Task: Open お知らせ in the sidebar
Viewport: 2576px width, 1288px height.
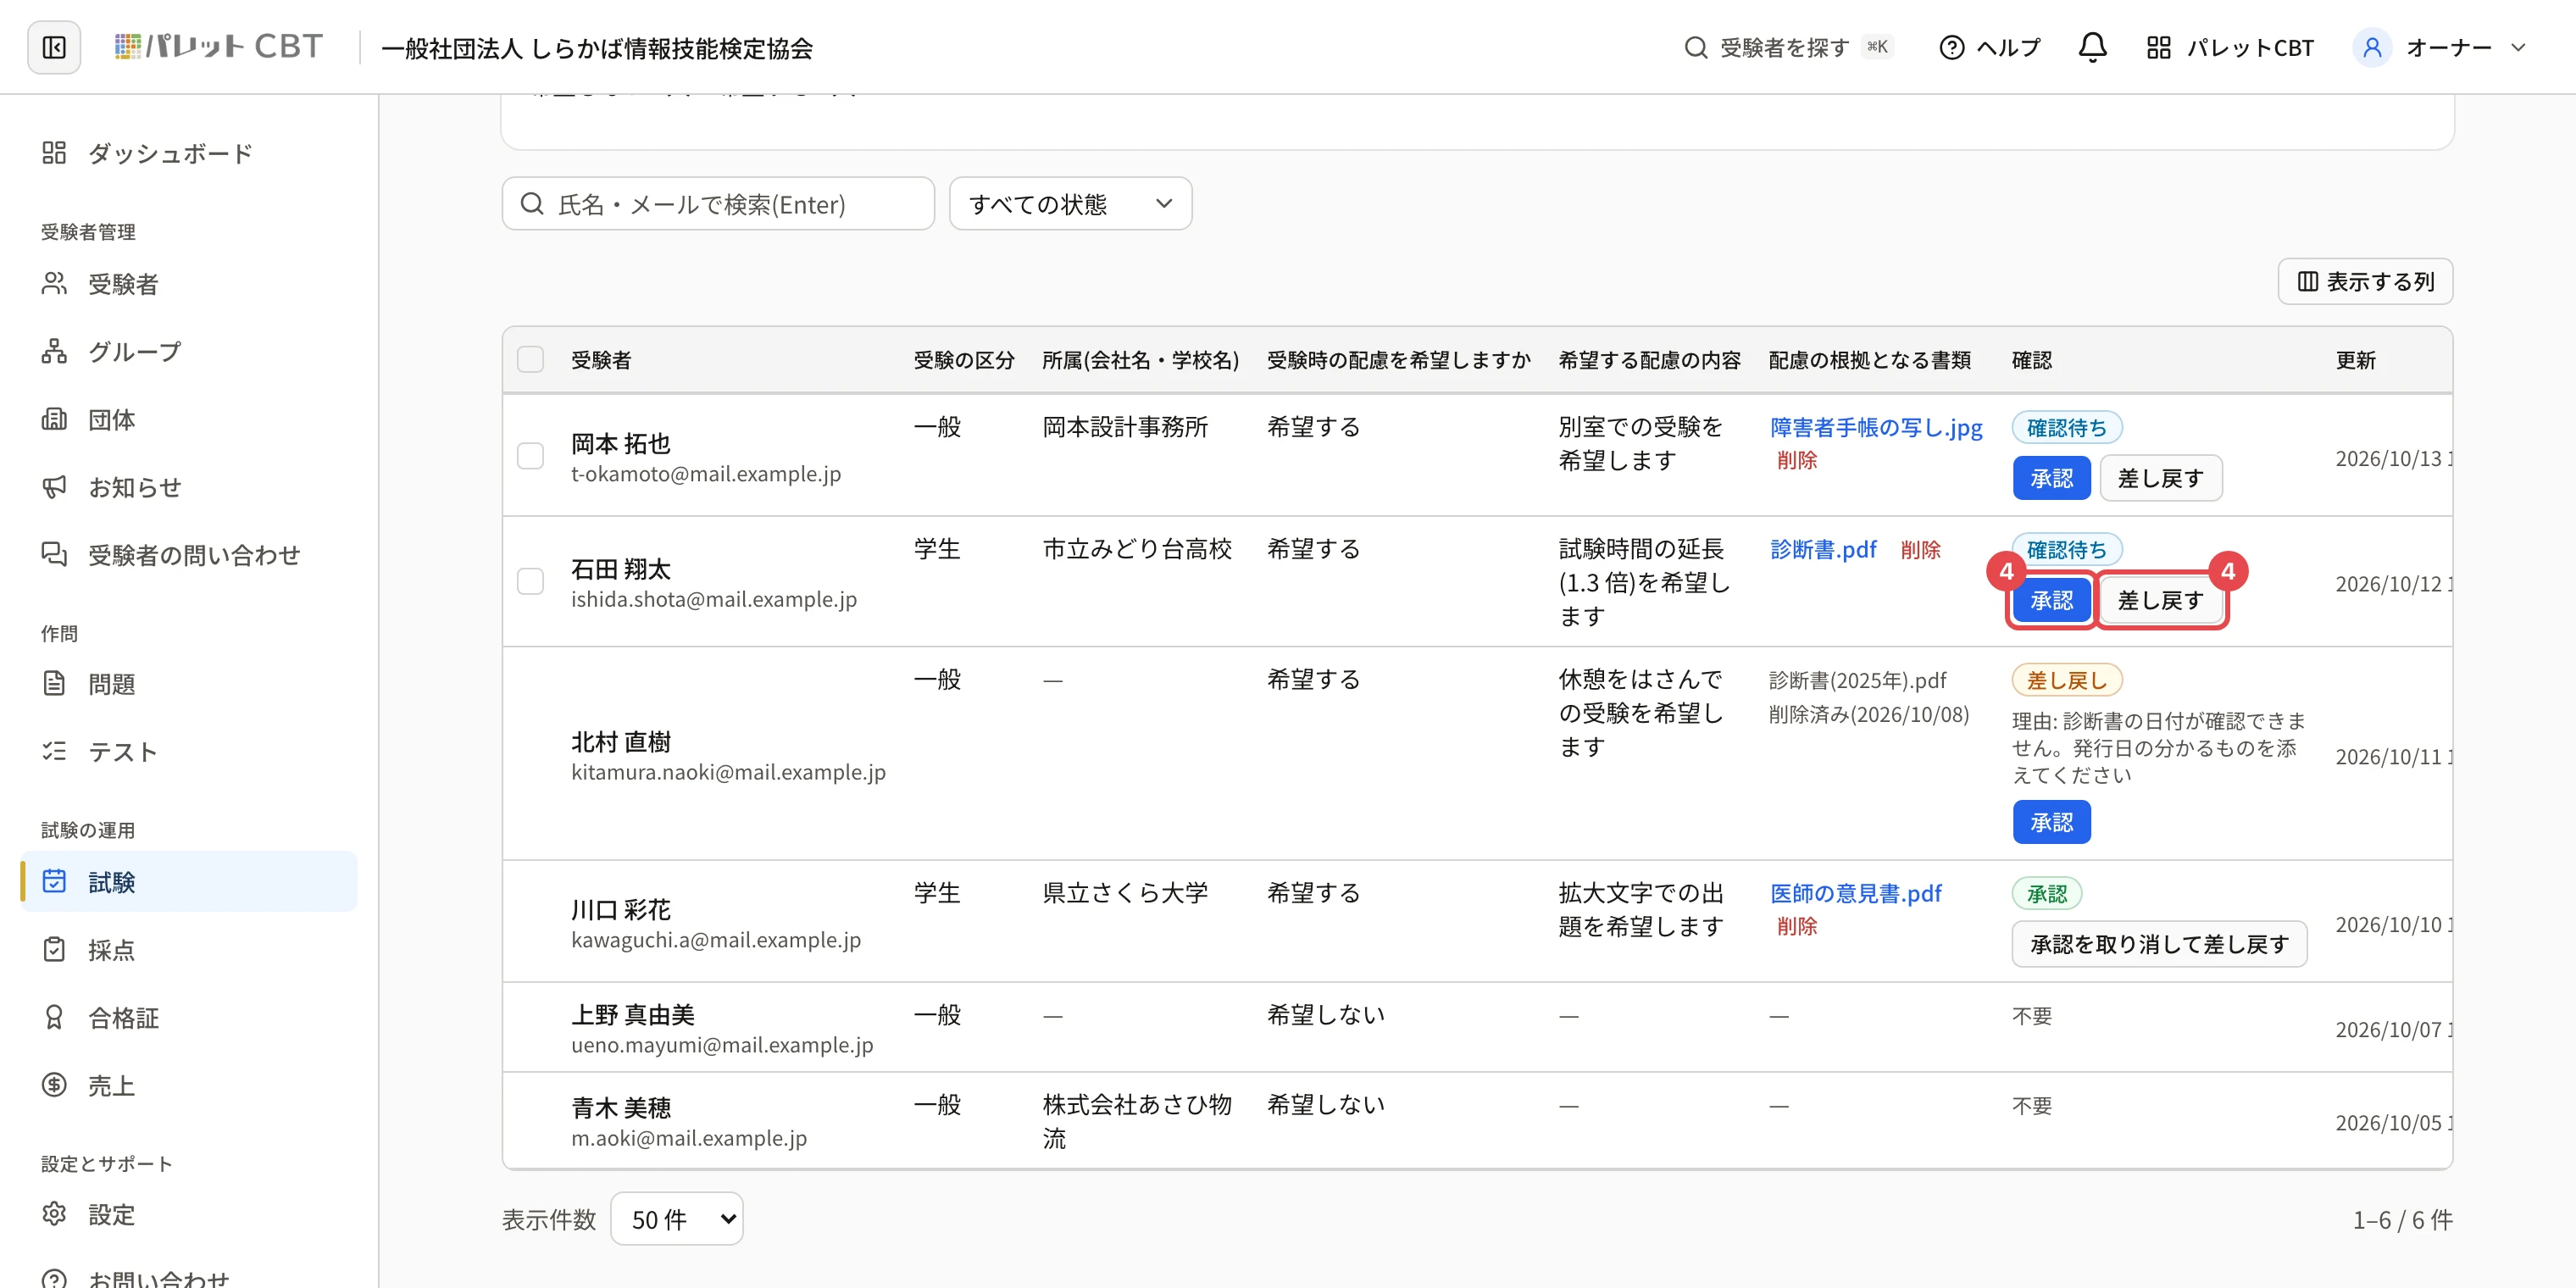Action: pos(189,487)
